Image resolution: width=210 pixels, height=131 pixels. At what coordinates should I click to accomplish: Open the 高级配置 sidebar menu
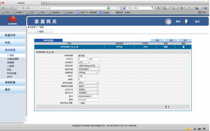[13, 82]
